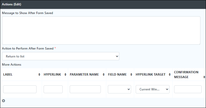Click the LABEL column header
Viewport: 206px width, 108px height.
point(8,75)
